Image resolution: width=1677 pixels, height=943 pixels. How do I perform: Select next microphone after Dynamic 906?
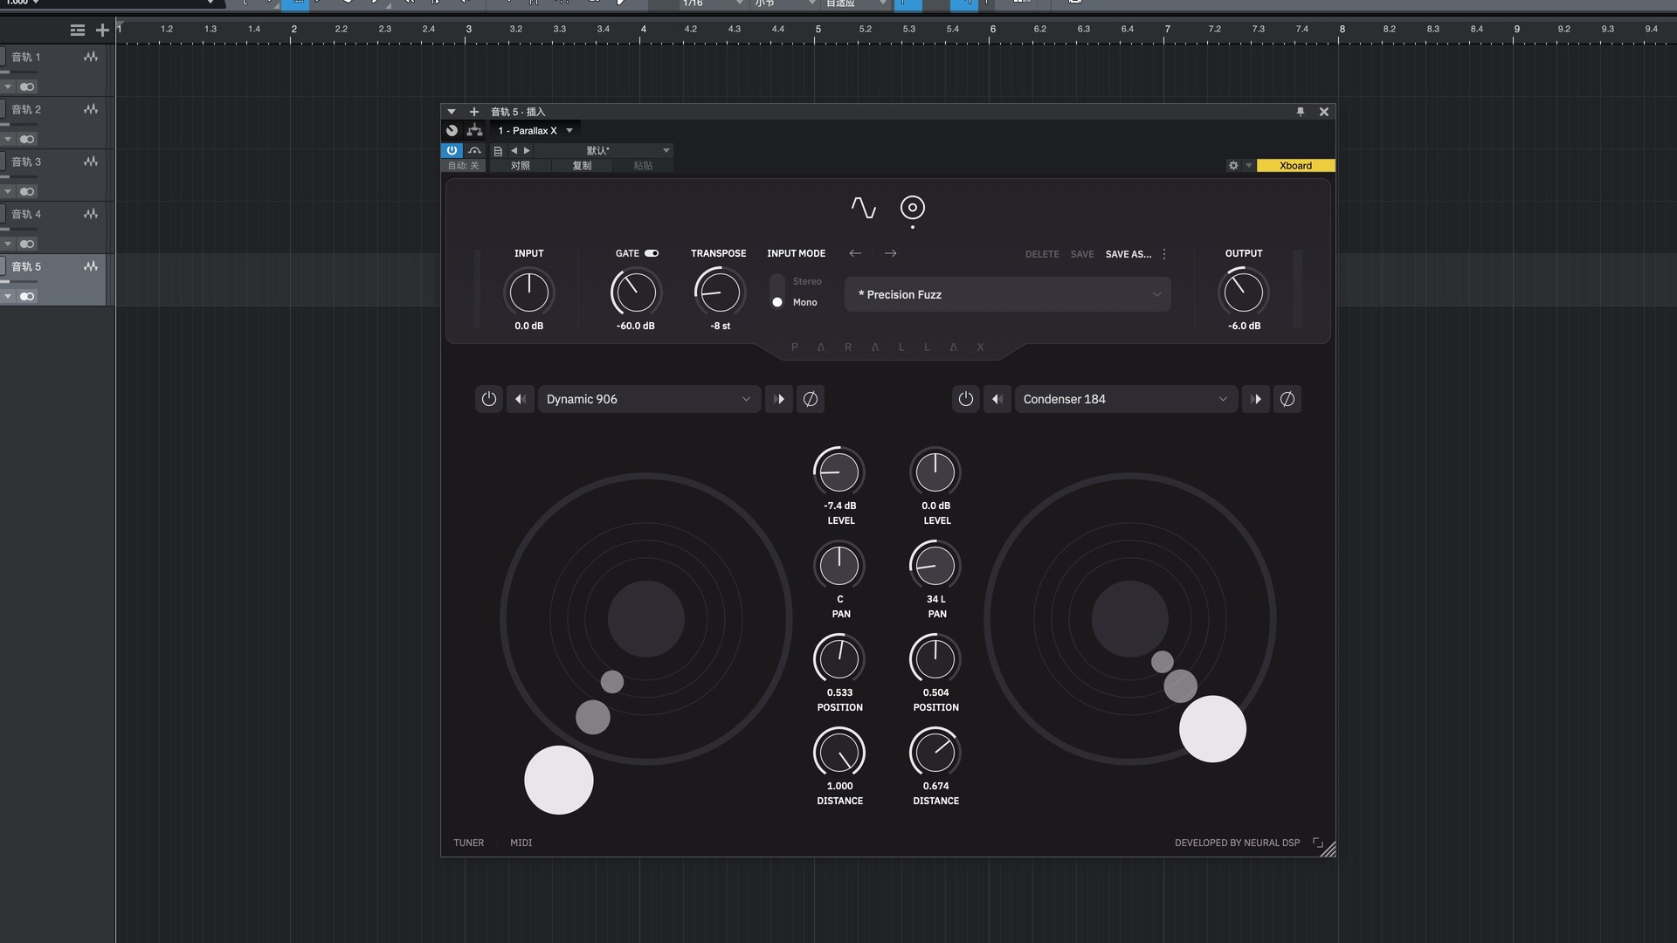(x=779, y=399)
